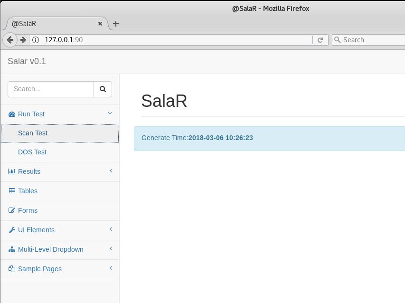Click the Salar v0.1 brand link

coord(27,61)
